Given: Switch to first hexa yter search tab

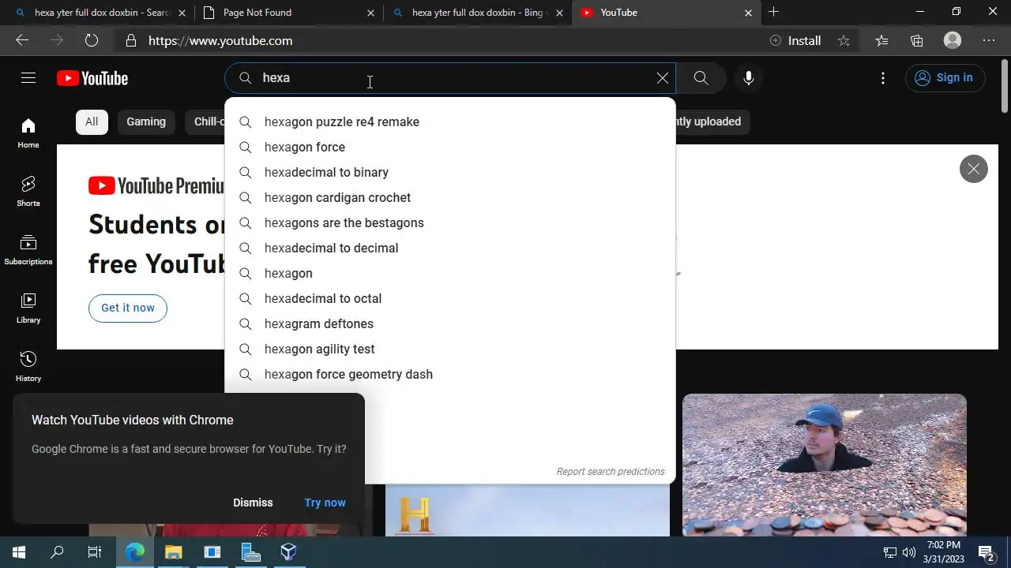Looking at the screenshot, I should point(101,13).
